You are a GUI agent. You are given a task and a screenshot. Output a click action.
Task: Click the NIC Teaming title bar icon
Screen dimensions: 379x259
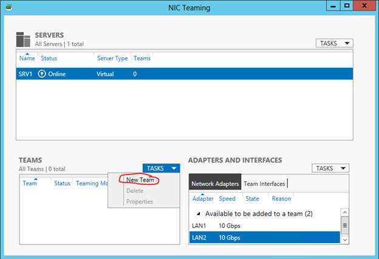9,8
